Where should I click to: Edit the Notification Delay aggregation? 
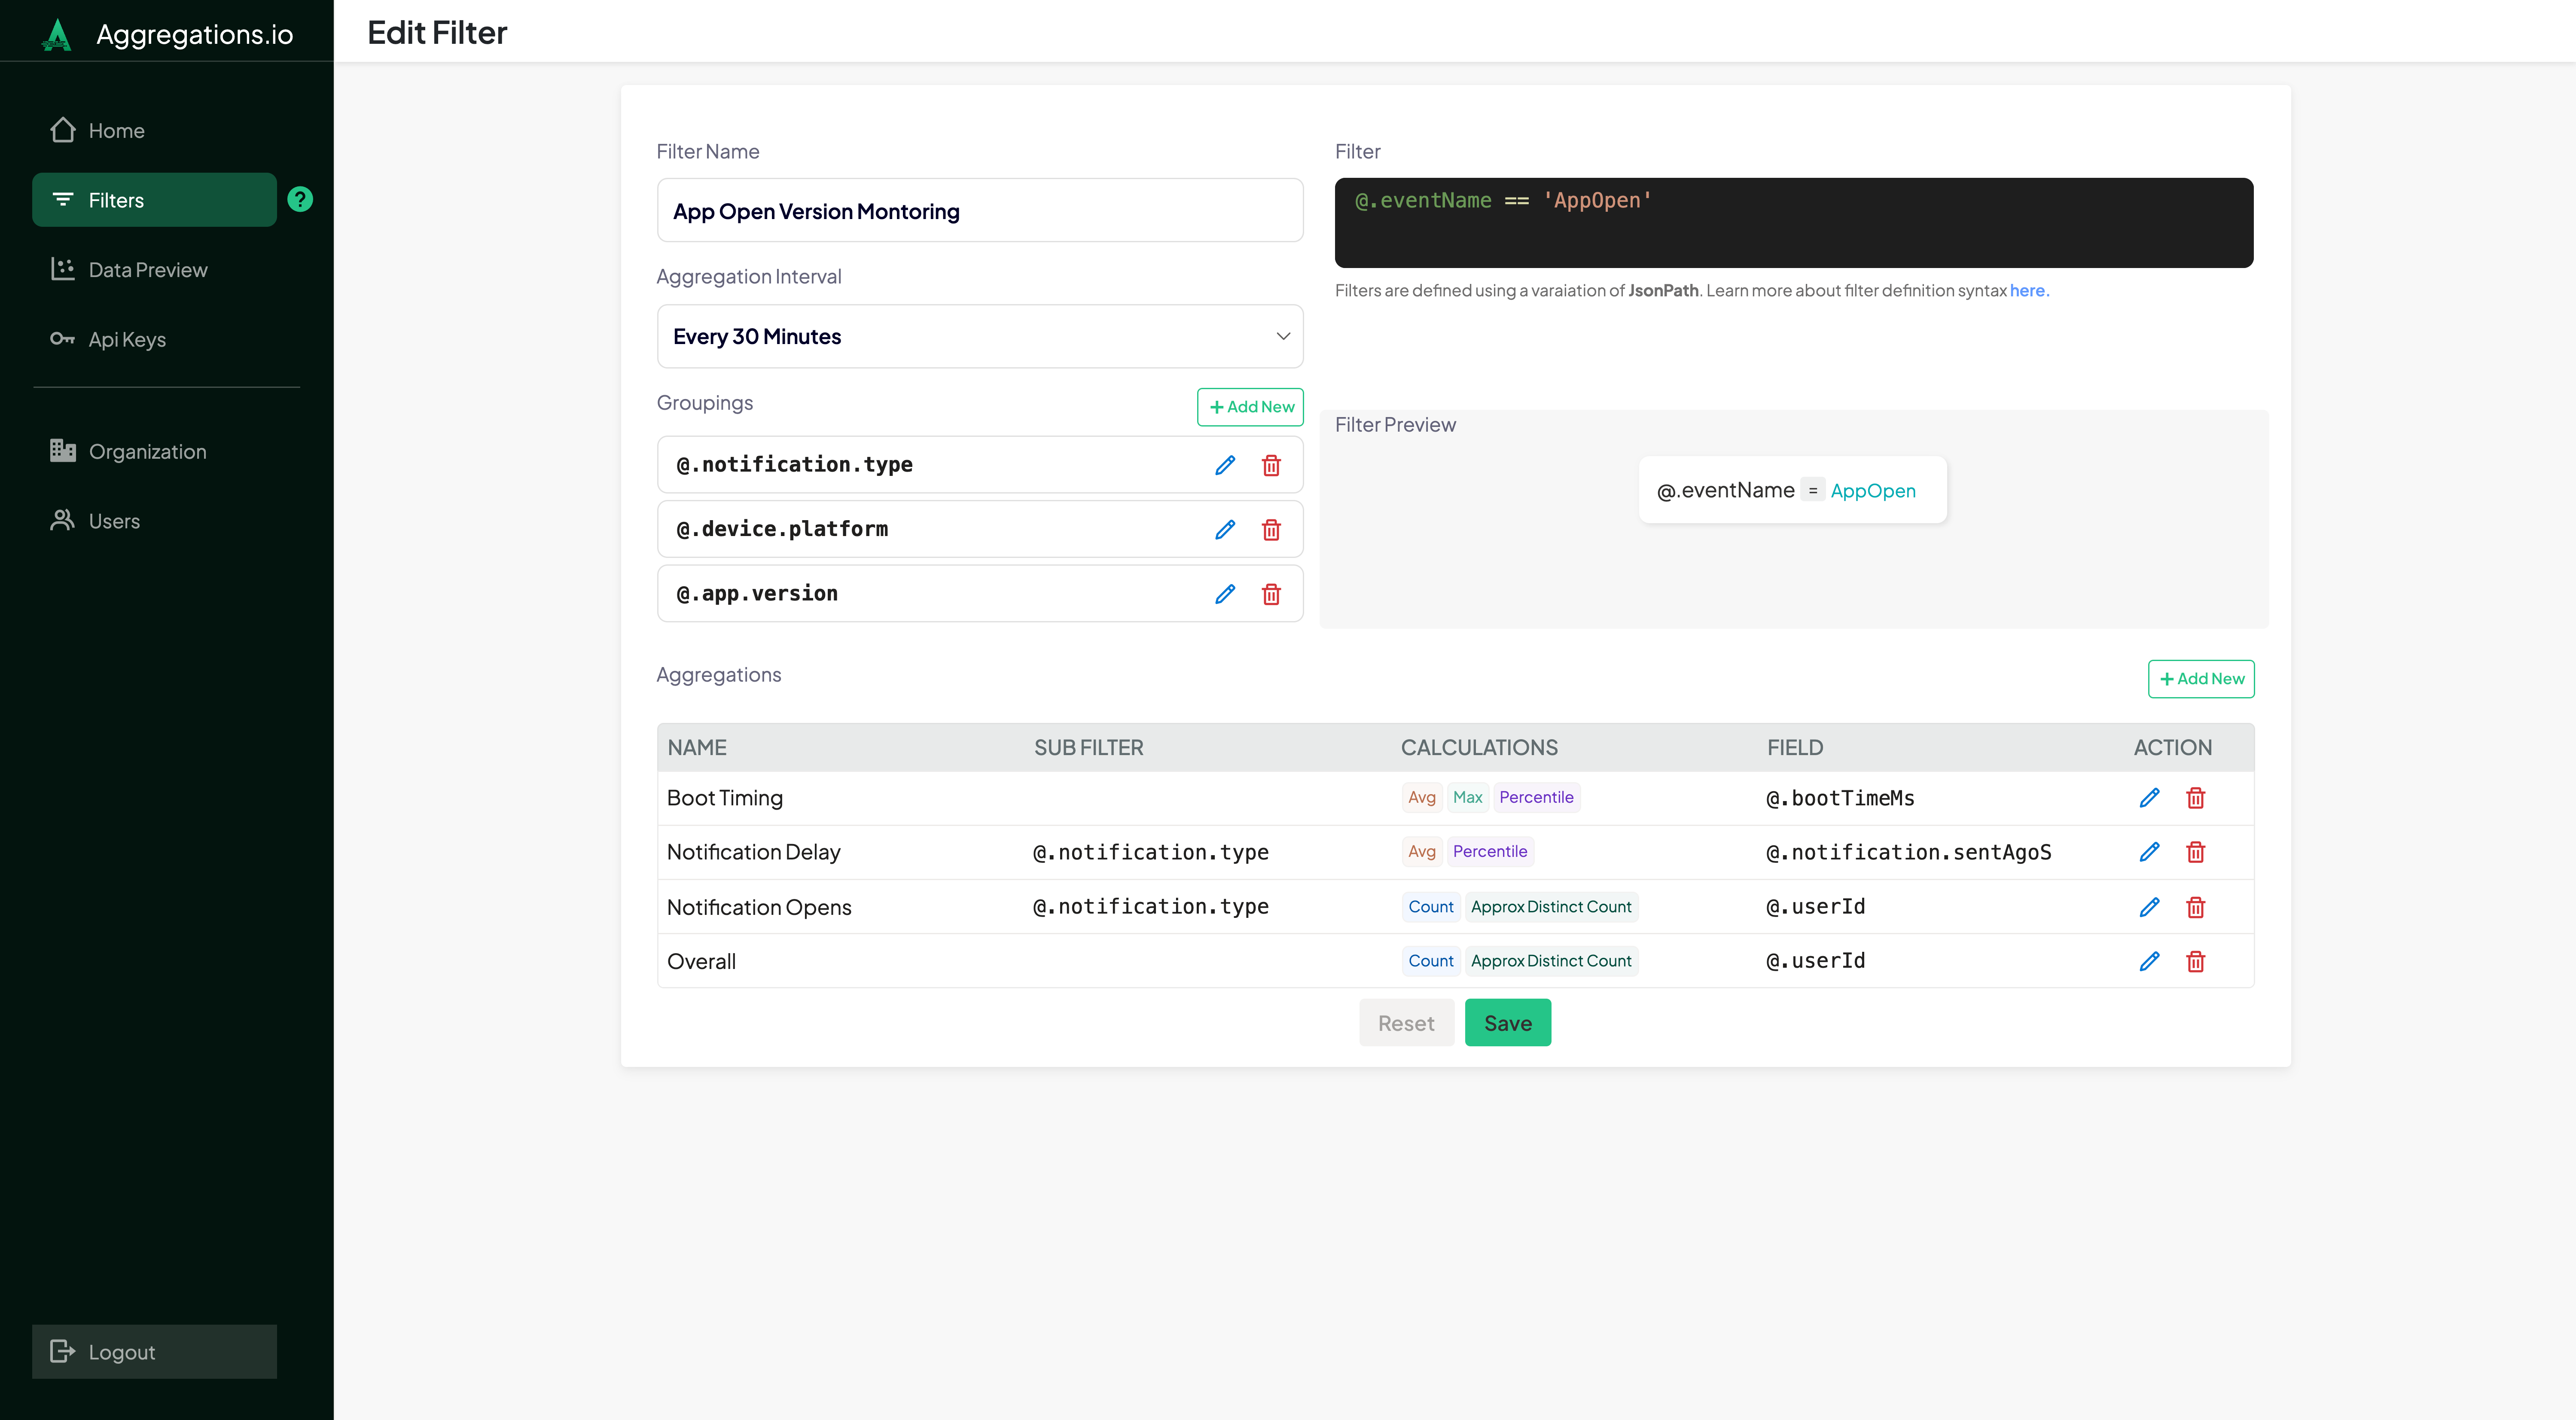[x=2149, y=852]
